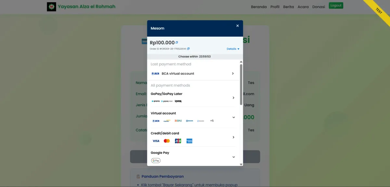
Task: Click the Mastercard logo
Action: pyautogui.click(x=167, y=141)
